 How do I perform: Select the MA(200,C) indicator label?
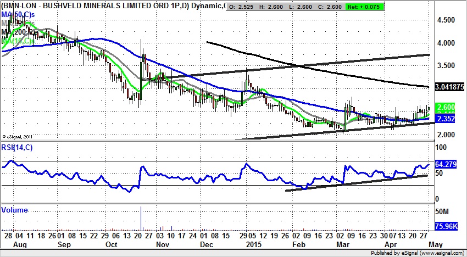pos(20,32)
